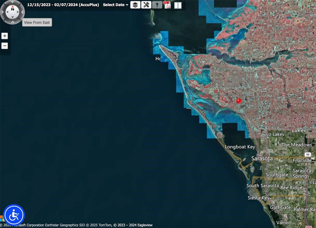
Task: Click the pushpin location tool
Action: (157, 5)
